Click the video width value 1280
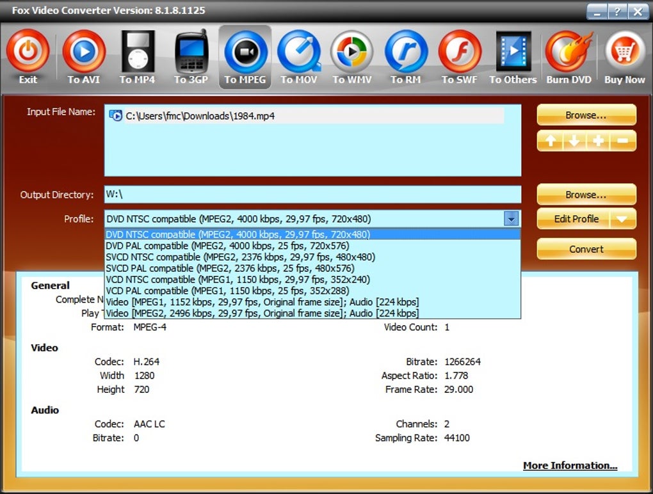Screen dimensions: 653x494 point(144,376)
